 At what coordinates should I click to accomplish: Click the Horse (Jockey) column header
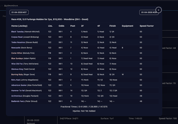(x=19, y=26)
